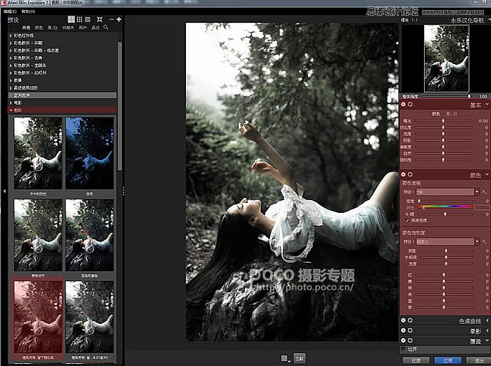Enable the 边界 checkbox
The image size is (491, 366).
pyautogui.click(x=403, y=349)
